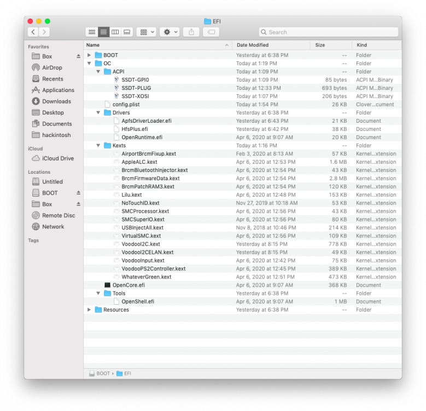Select Lilu.kext

point(243,195)
